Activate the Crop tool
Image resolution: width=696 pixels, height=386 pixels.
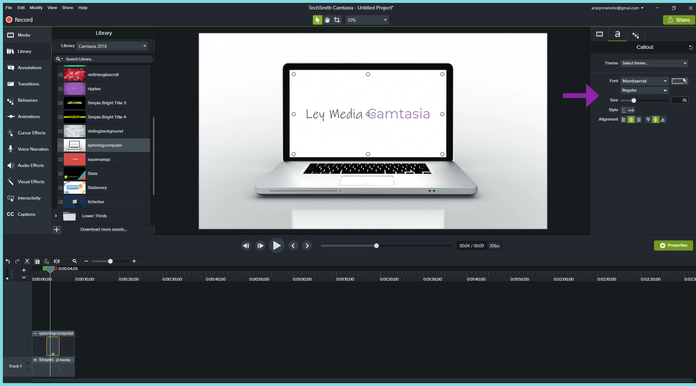click(x=337, y=20)
